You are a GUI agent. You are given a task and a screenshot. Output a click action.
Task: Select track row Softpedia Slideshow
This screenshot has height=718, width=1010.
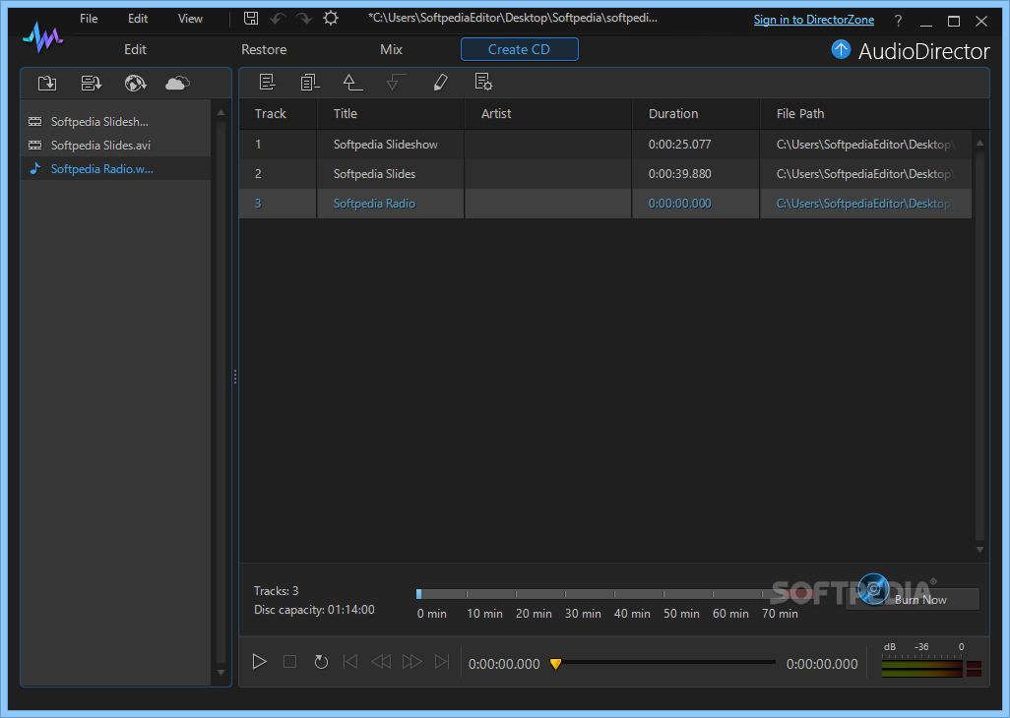coord(605,145)
